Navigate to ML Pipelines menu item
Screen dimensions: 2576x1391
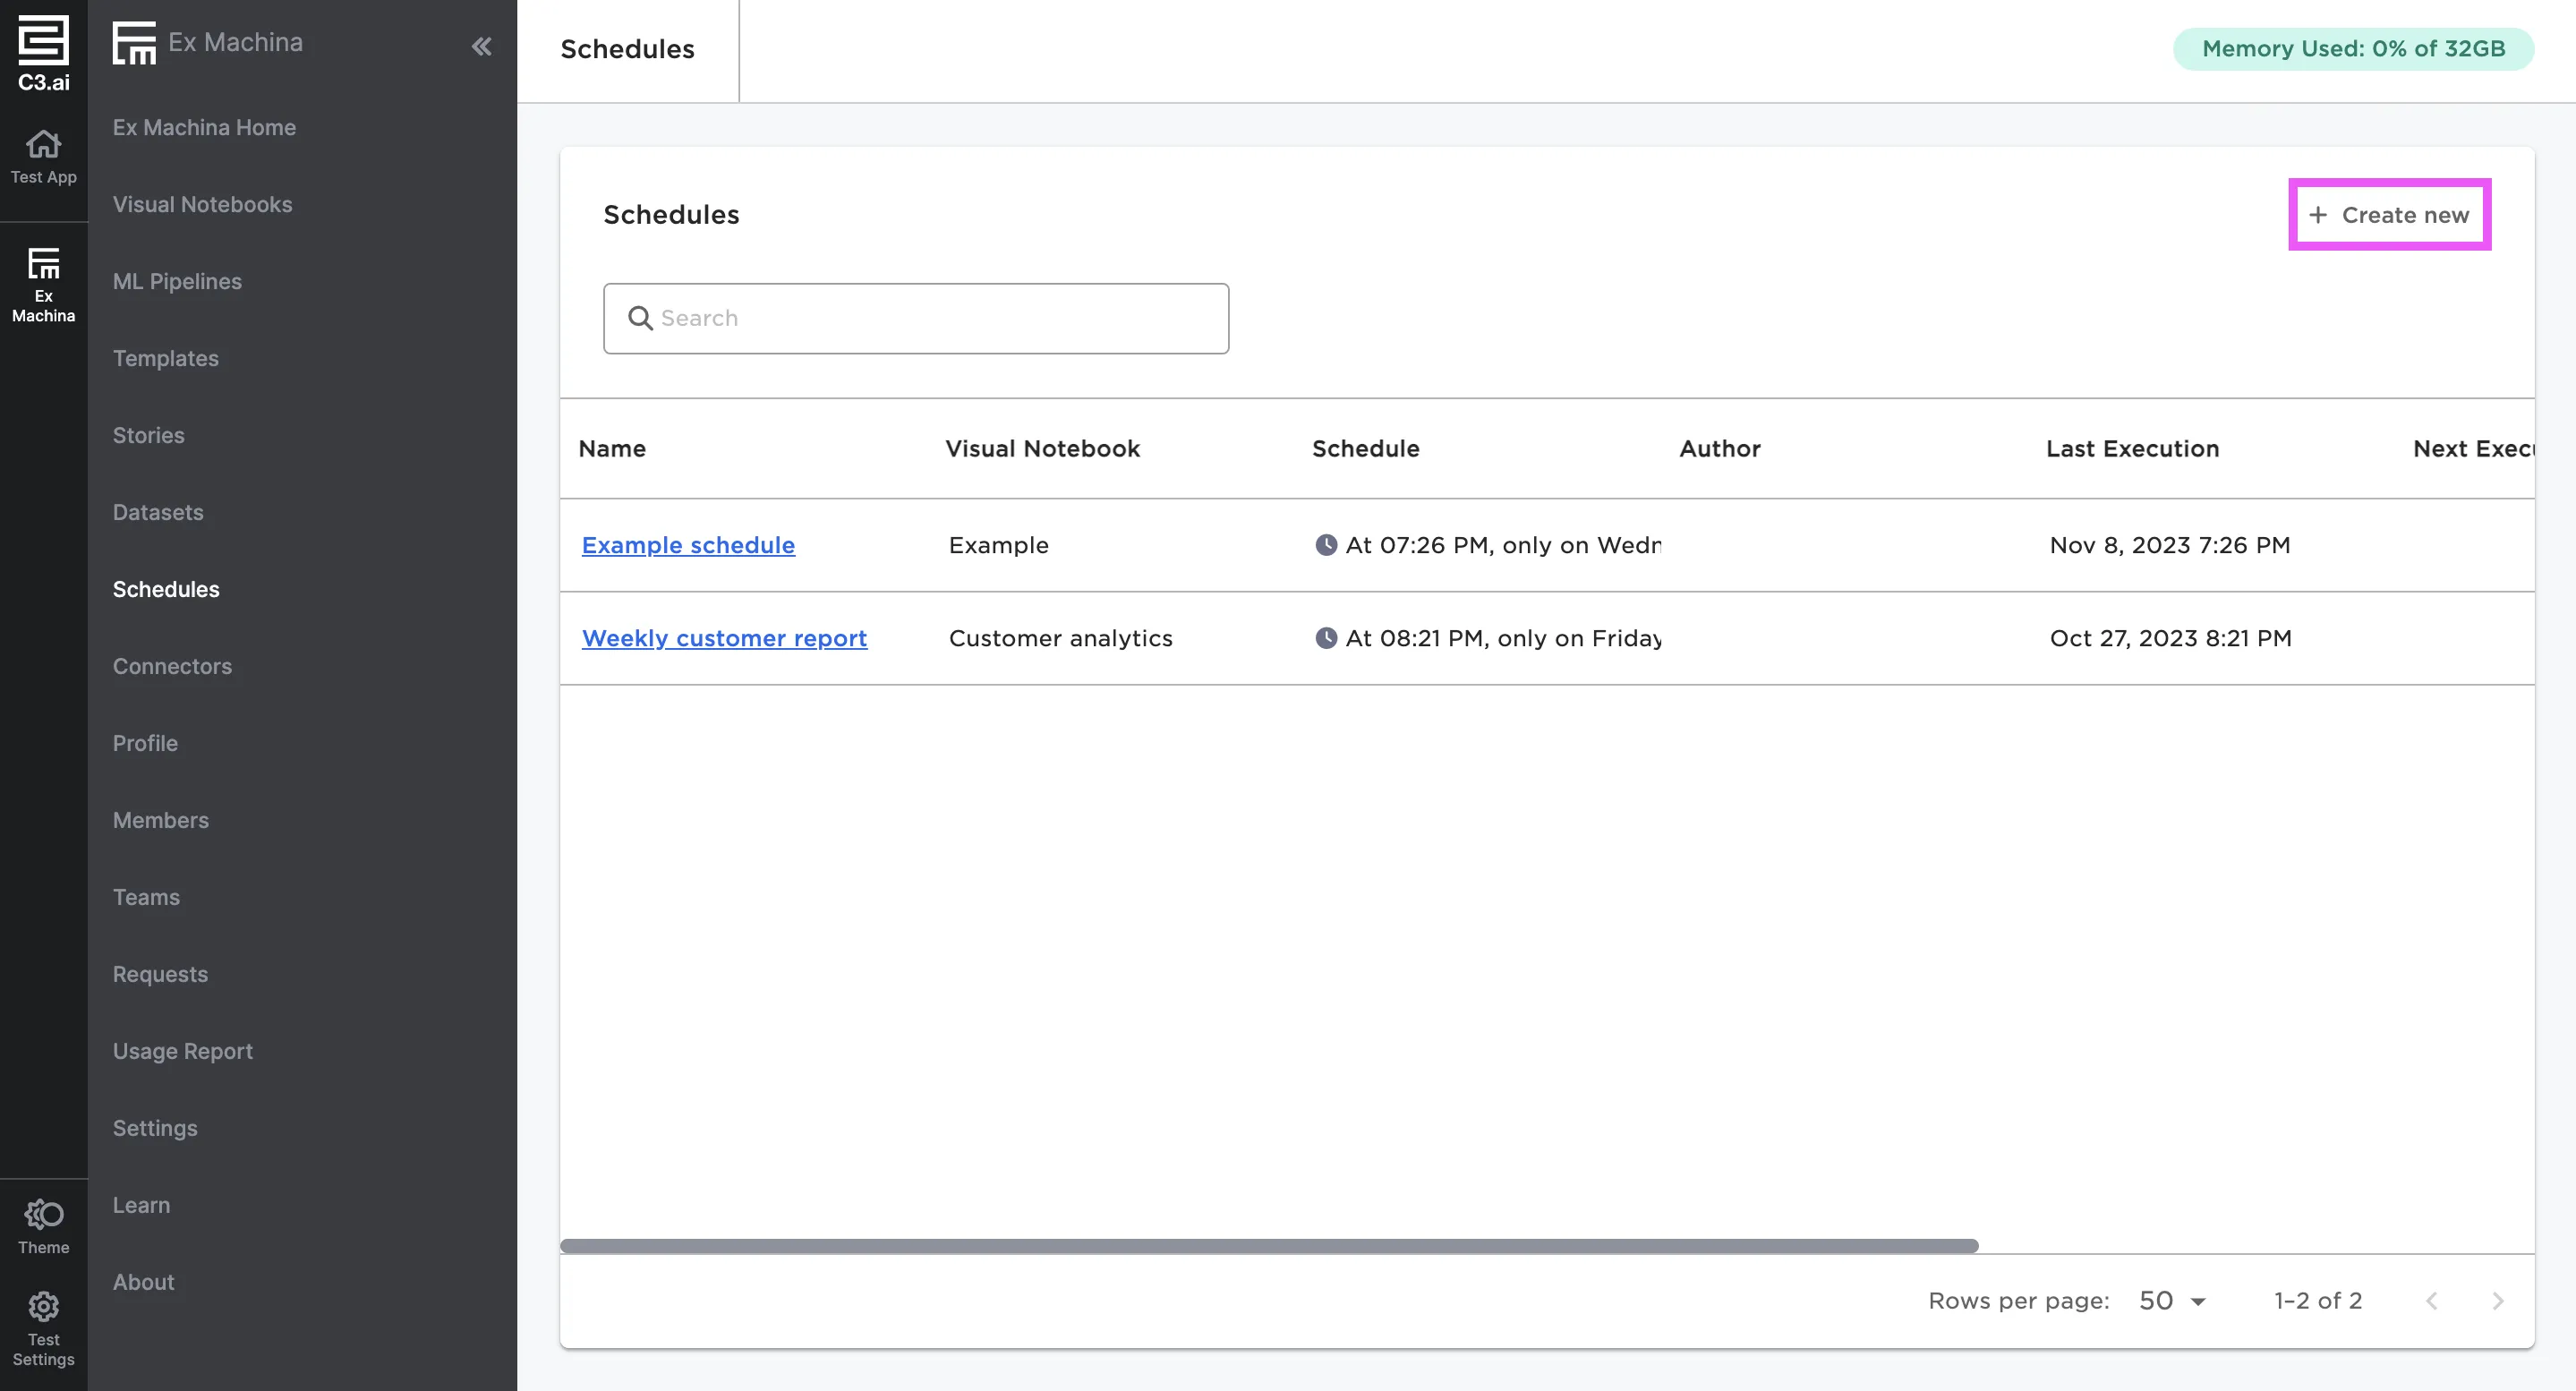tap(177, 281)
